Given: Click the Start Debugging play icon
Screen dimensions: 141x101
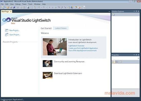Looking at the screenshot, I should [49, 7].
